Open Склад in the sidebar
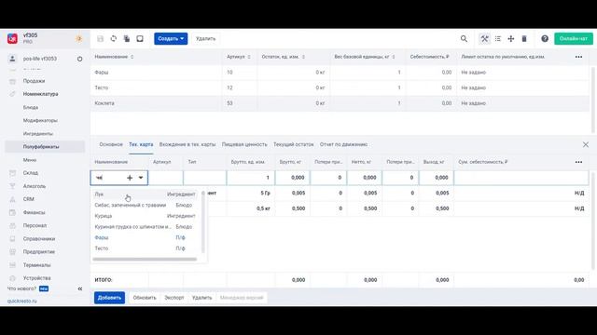 pos(31,173)
